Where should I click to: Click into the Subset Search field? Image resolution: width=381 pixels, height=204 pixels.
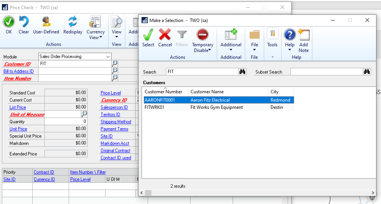tap(327, 72)
